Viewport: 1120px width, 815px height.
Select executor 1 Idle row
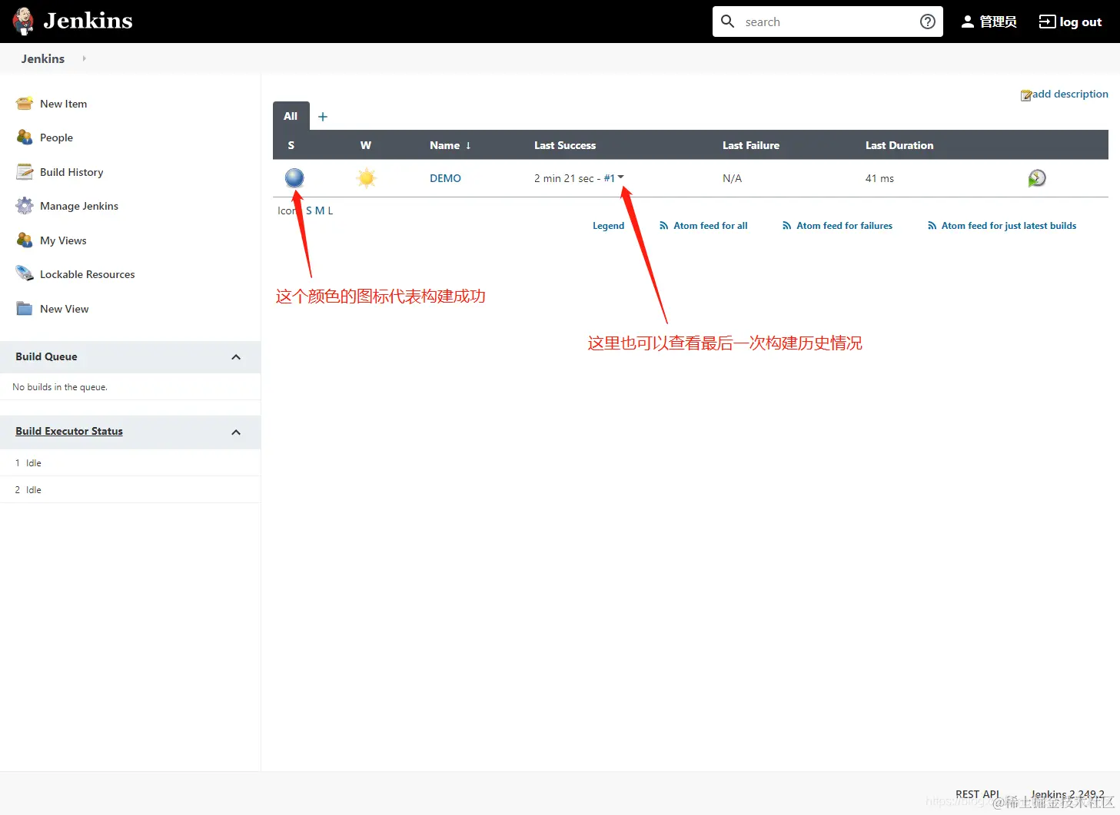pos(130,463)
